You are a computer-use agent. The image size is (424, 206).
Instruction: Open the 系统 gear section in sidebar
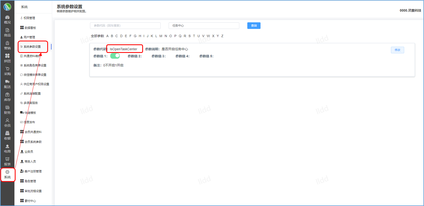(7, 174)
